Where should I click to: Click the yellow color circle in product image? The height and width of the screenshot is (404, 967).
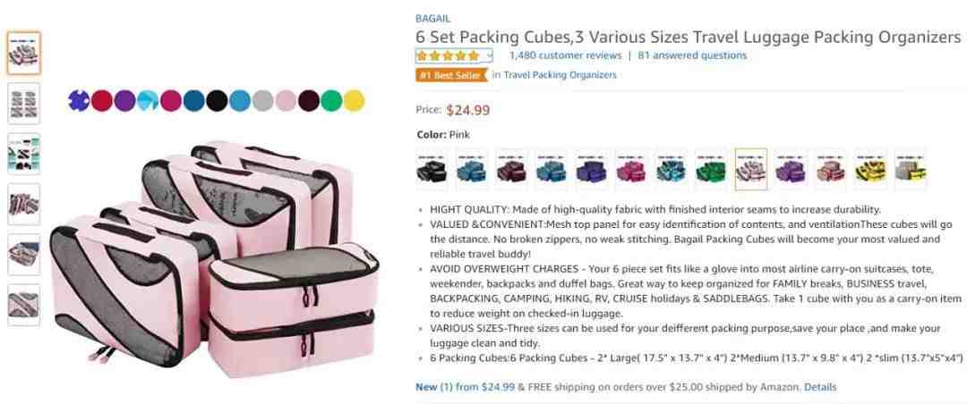tap(354, 100)
